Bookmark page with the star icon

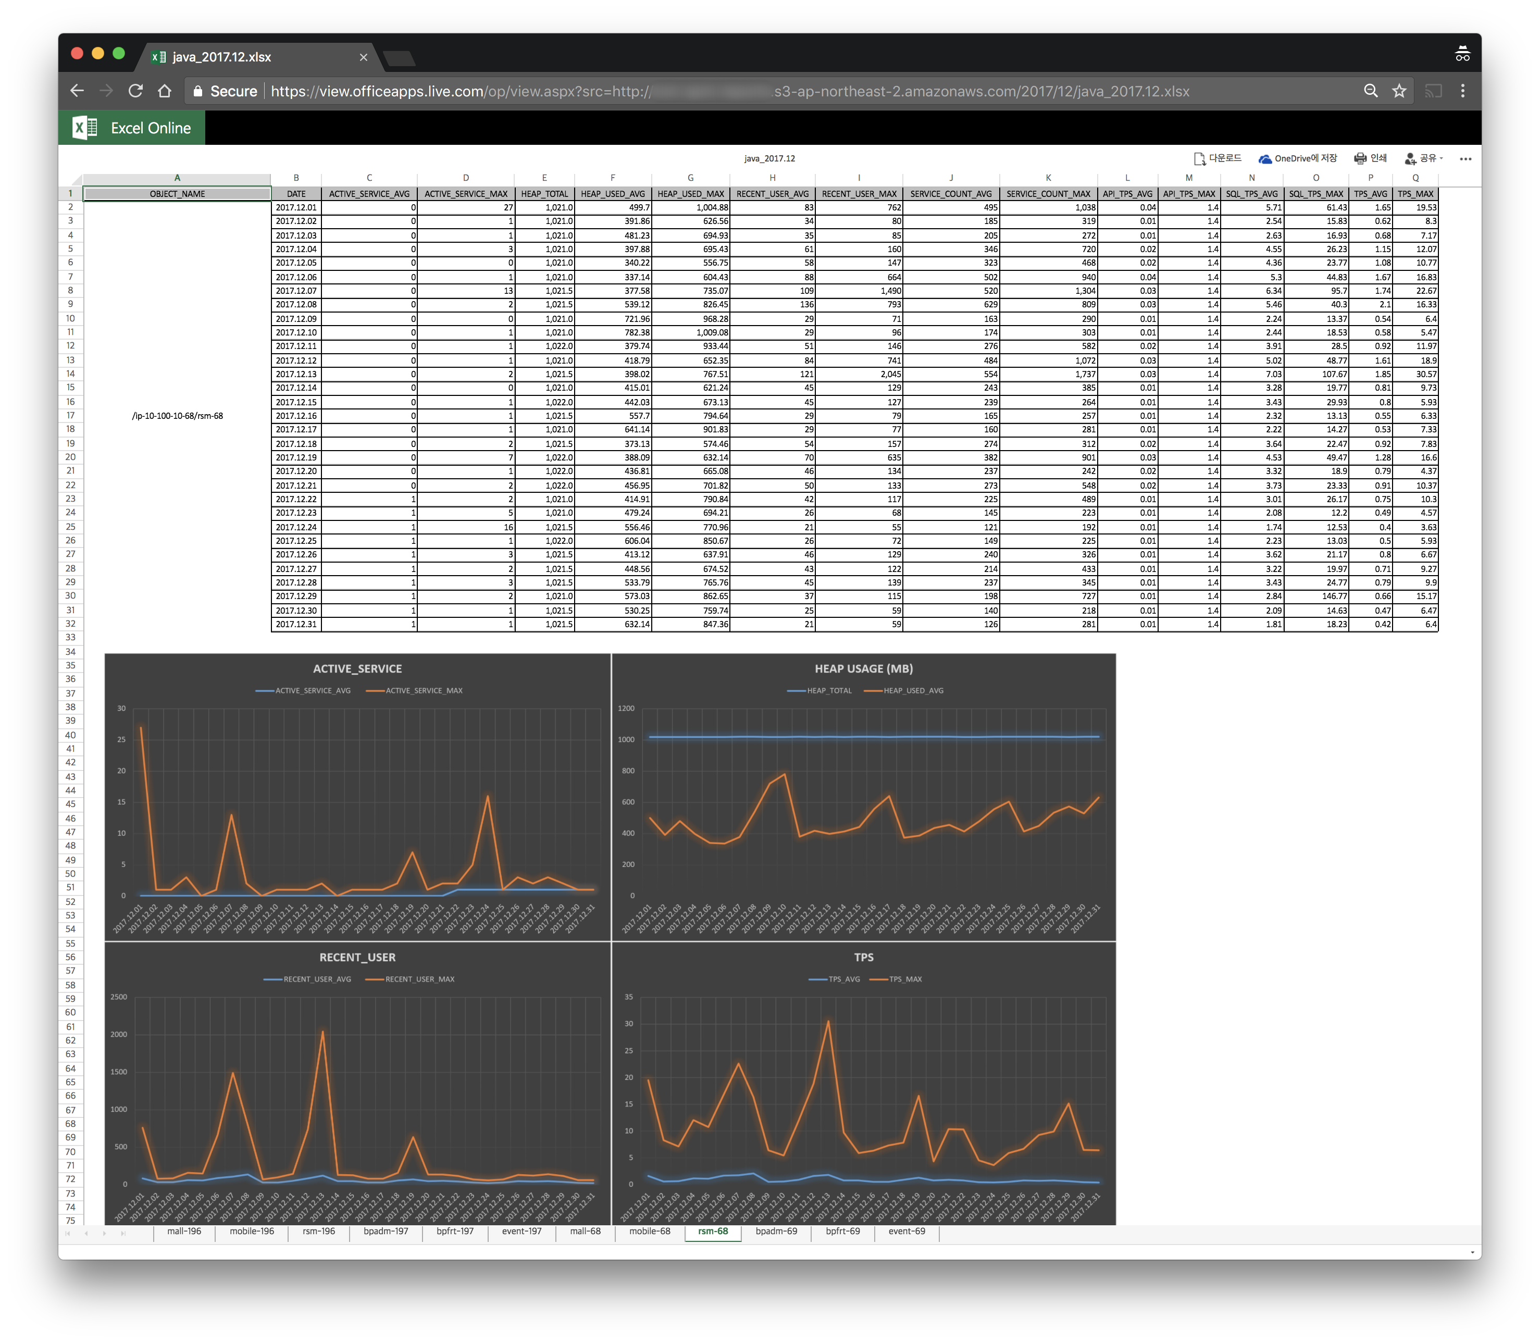pyautogui.click(x=1399, y=92)
